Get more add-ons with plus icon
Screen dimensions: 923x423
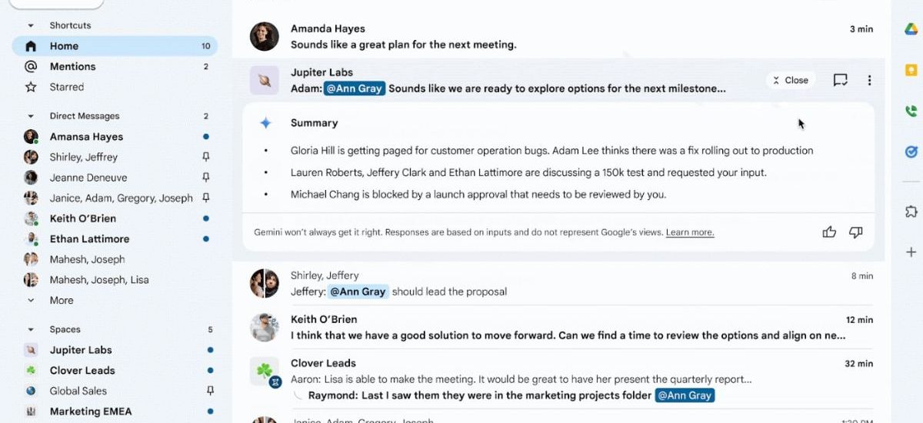click(x=911, y=251)
